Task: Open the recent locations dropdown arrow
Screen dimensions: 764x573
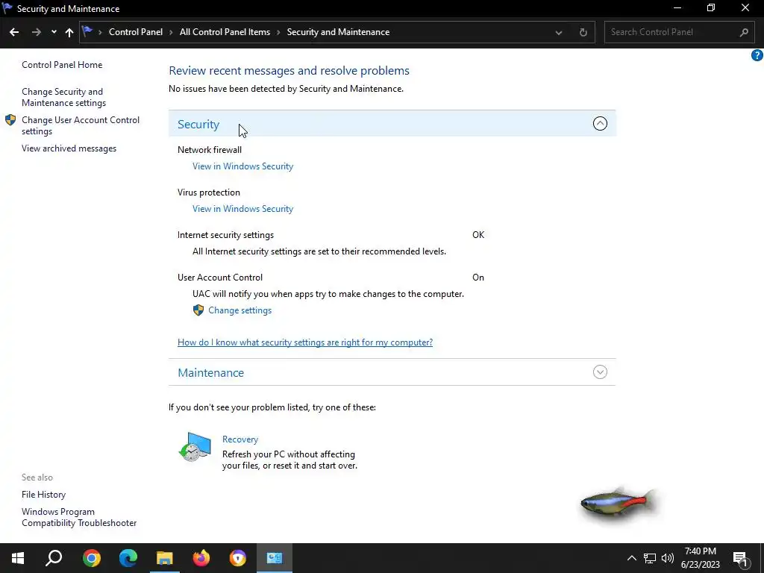Action: click(x=54, y=32)
